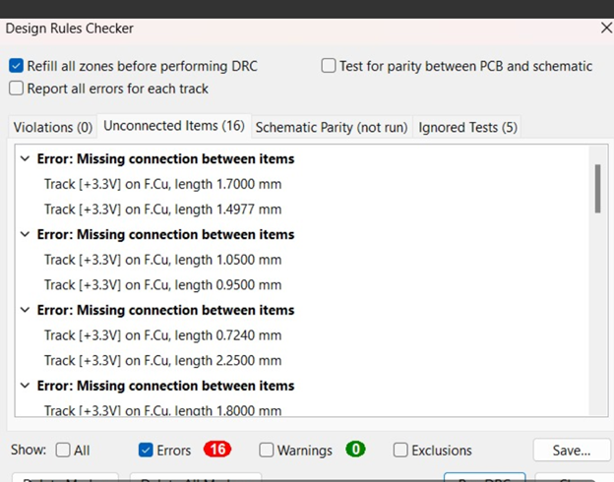Collapse the fourth Missing connection error group
The image size is (614, 482).
[x=25, y=386]
